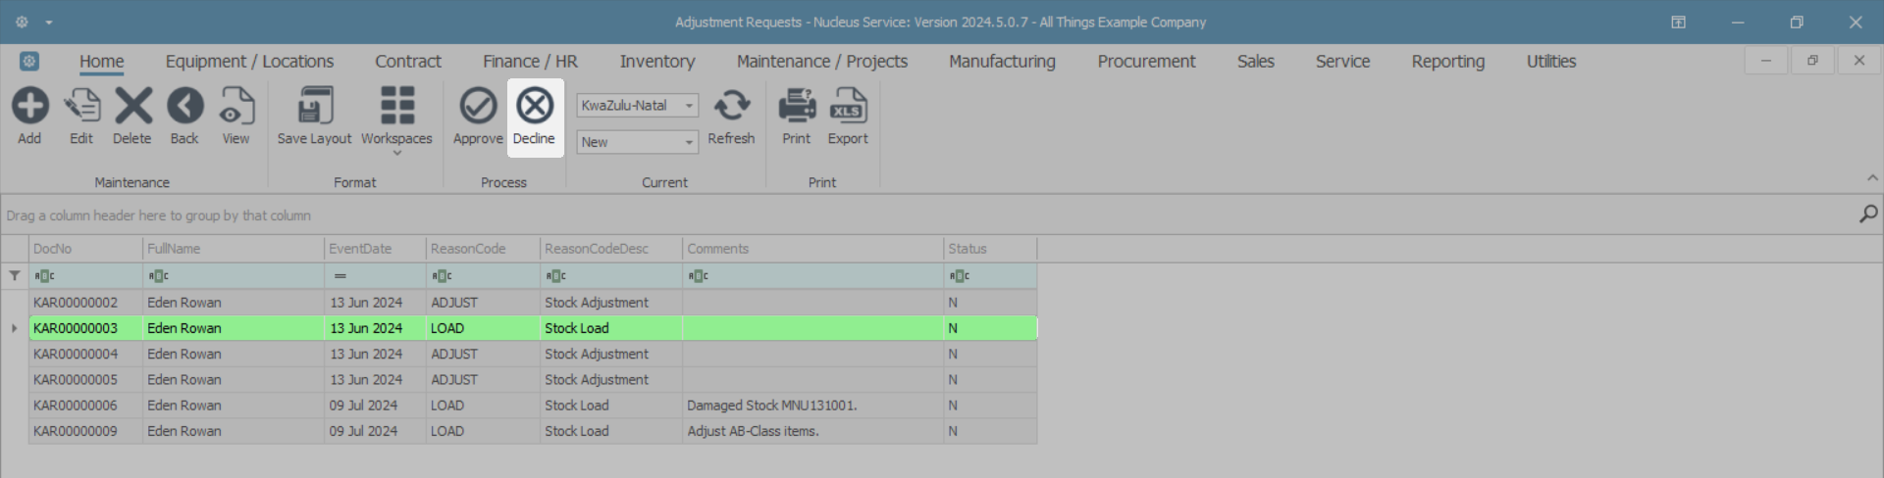The image size is (1884, 478).
Task: Refresh the adjustment requests list
Action: (x=731, y=106)
